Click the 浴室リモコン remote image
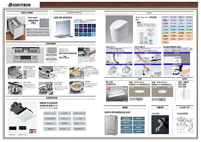 click(13, 128)
